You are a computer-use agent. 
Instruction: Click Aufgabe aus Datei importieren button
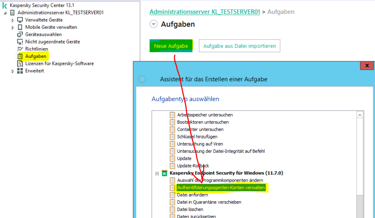tap(239, 46)
